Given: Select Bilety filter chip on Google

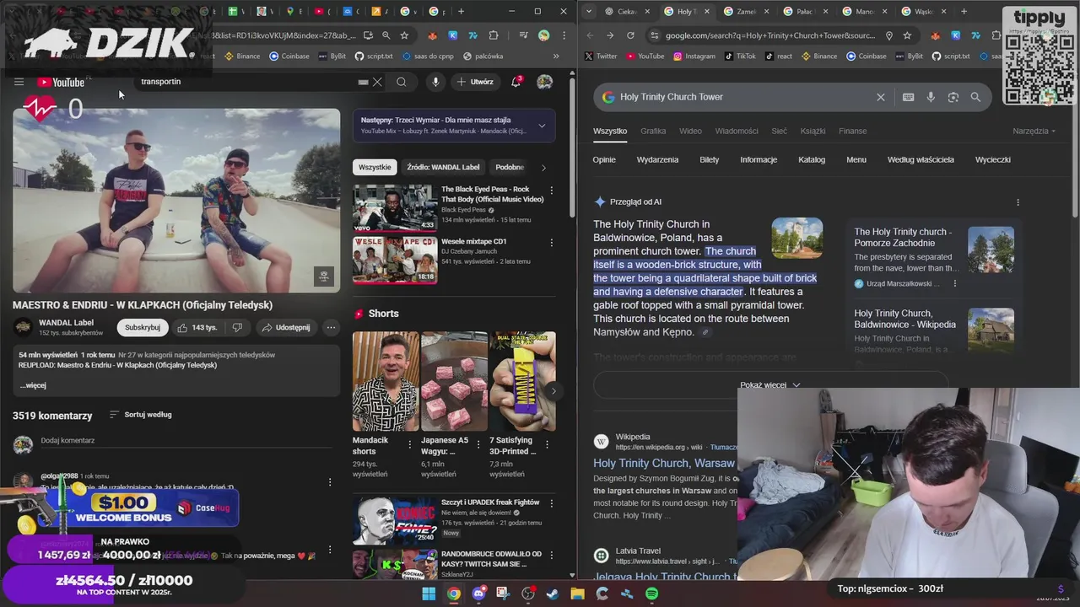Looking at the screenshot, I should point(709,159).
